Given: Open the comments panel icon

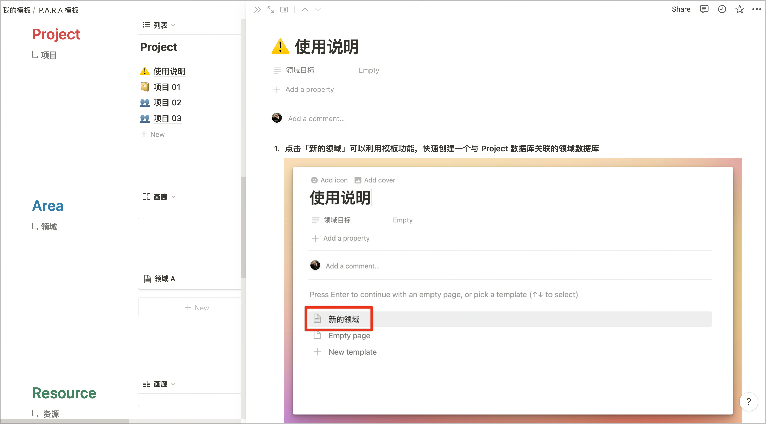Looking at the screenshot, I should (x=704, y=9).
